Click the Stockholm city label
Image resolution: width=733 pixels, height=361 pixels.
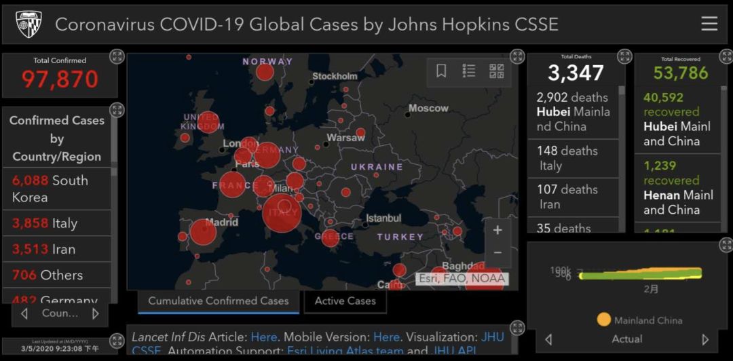335,76
